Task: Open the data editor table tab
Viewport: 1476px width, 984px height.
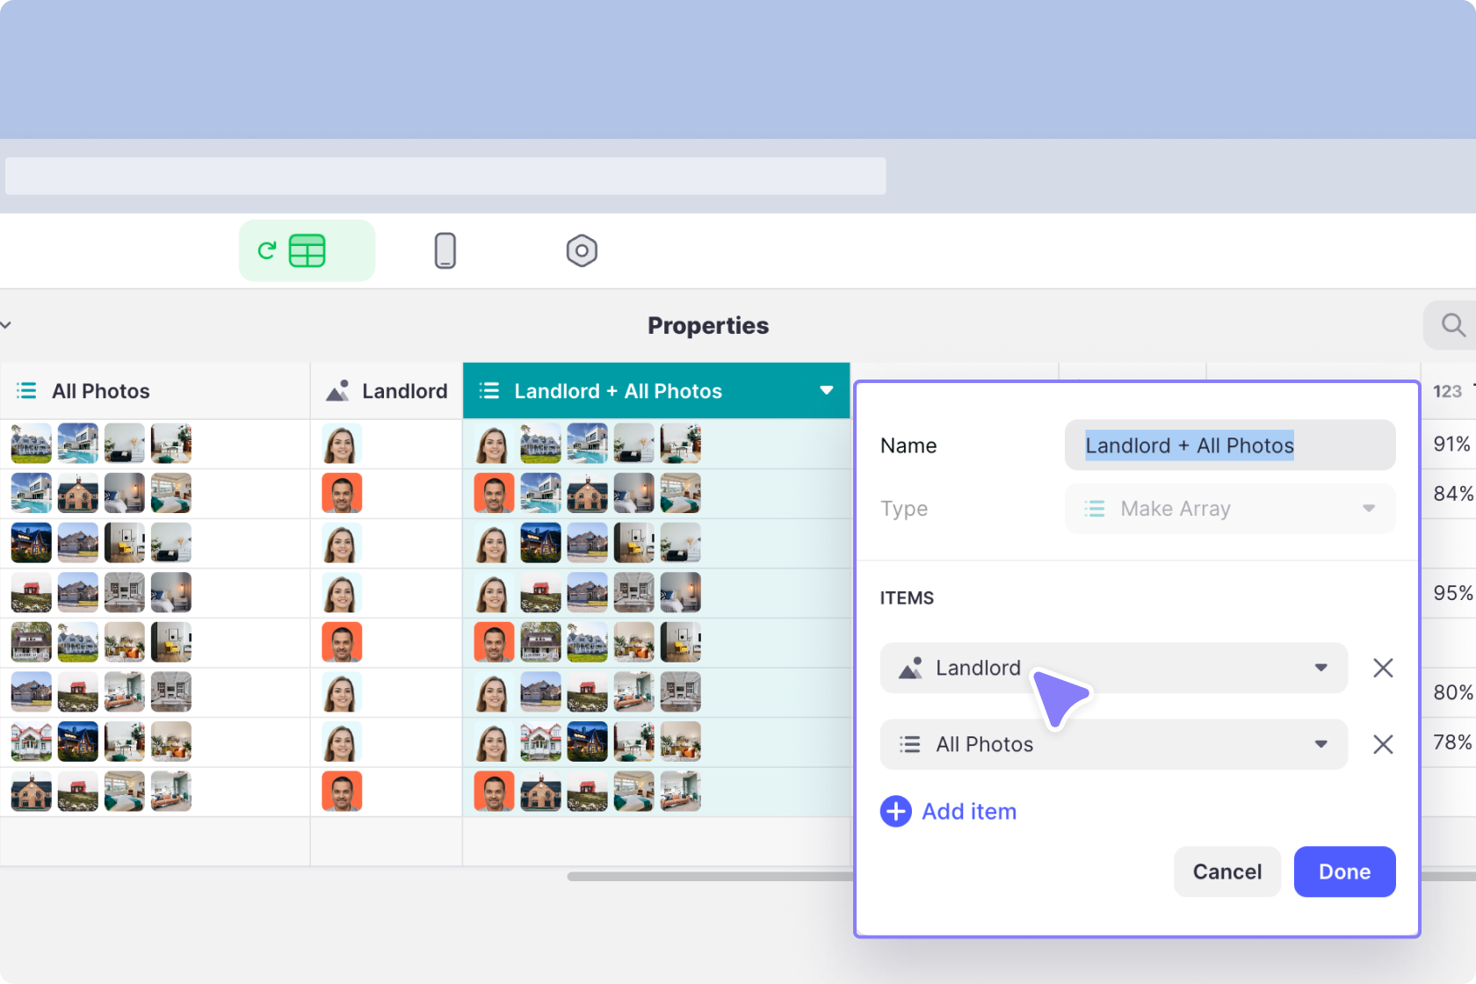Action: point(307,251)
